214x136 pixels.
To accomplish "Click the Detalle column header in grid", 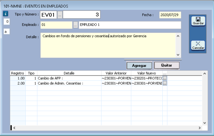I will coord(69,73).
